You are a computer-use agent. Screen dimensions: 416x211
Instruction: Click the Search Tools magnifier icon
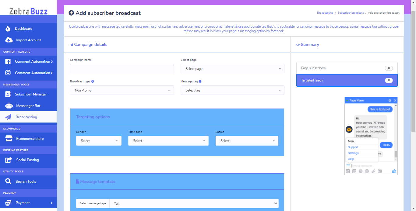tap(9, 182)
